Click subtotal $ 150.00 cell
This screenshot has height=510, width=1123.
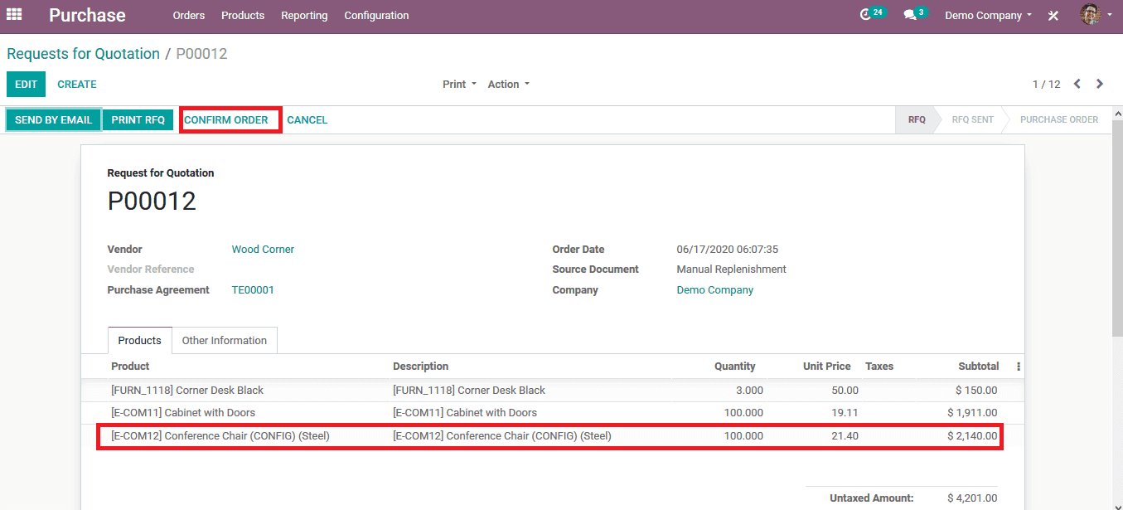975,391
